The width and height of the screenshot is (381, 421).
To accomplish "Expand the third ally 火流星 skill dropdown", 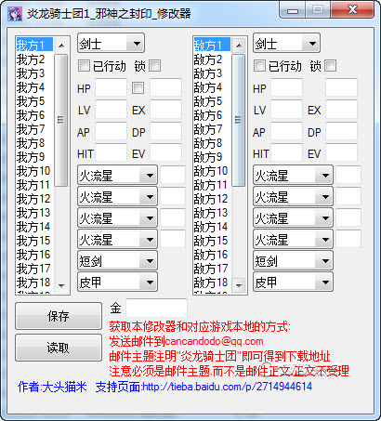I will click(x=117, y=218).
